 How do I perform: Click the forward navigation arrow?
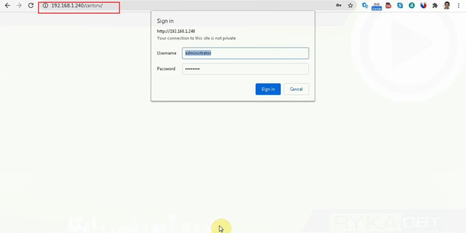pos(19,5)
